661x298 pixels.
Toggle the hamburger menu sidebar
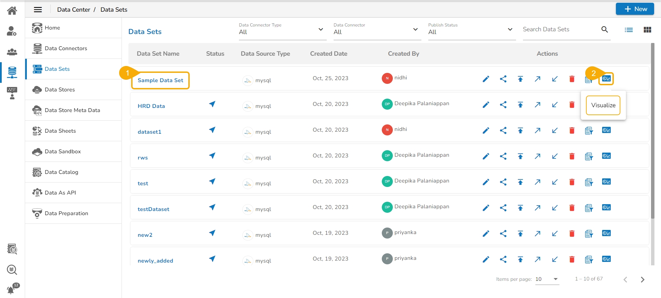tap(38, 10)
